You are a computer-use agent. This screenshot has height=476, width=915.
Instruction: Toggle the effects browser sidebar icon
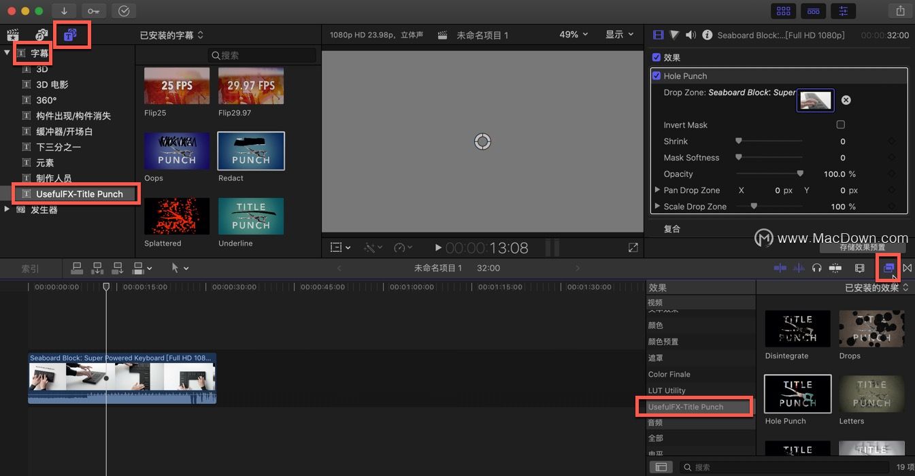coord(660,467)
